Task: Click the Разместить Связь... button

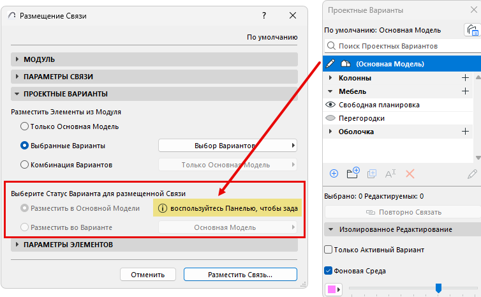Action: [240, 275]
